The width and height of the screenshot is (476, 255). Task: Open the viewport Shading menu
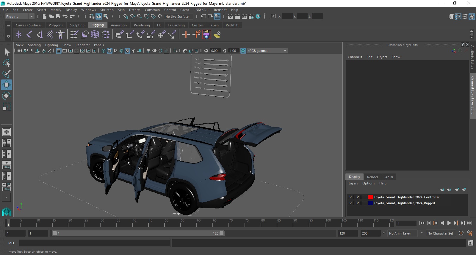click(x=34, y=45)
